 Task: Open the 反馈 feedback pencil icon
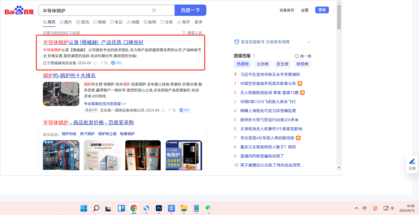click(x=412, y=161)
